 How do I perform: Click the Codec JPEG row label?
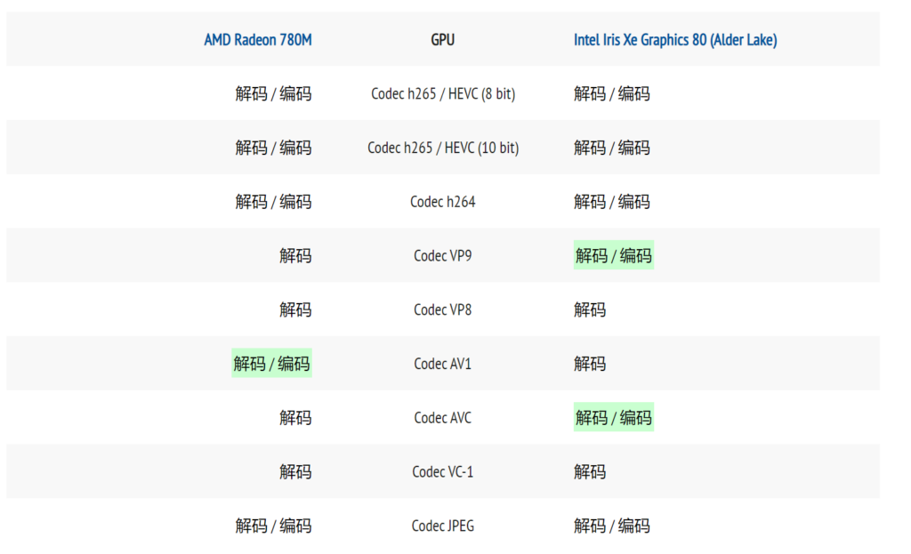click(442, 526)
